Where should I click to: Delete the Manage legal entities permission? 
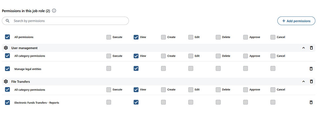(x=311, y=69)
